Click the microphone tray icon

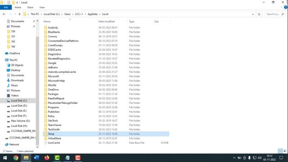coord(249,158)
